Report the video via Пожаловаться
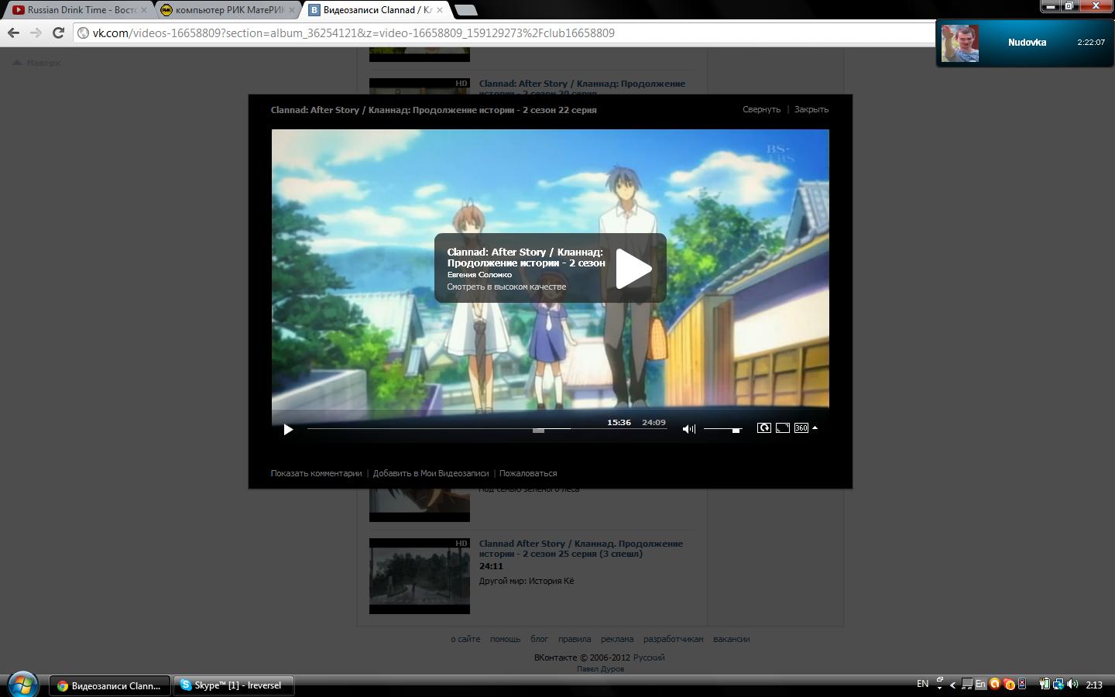The width and height of the screenshot is (1115, 697). pyautogui.click(x=528, y=473)
